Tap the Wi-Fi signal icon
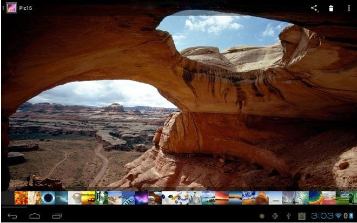Screen dimensions: 357x223 339,216
